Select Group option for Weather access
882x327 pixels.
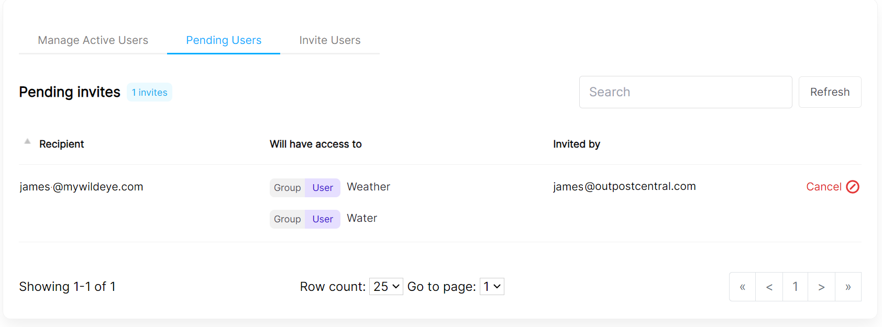pyautogui.click(x=287, y=188)
